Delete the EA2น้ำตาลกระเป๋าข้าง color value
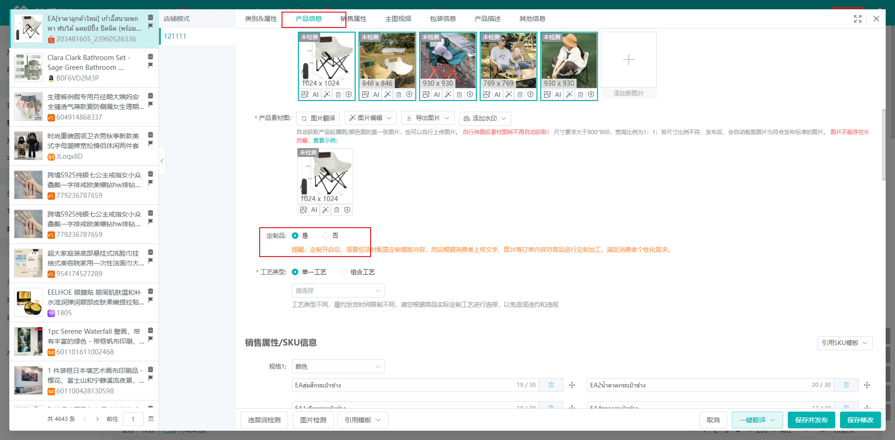This screenshot has height=440, width=895. click(x=846, y=385)
